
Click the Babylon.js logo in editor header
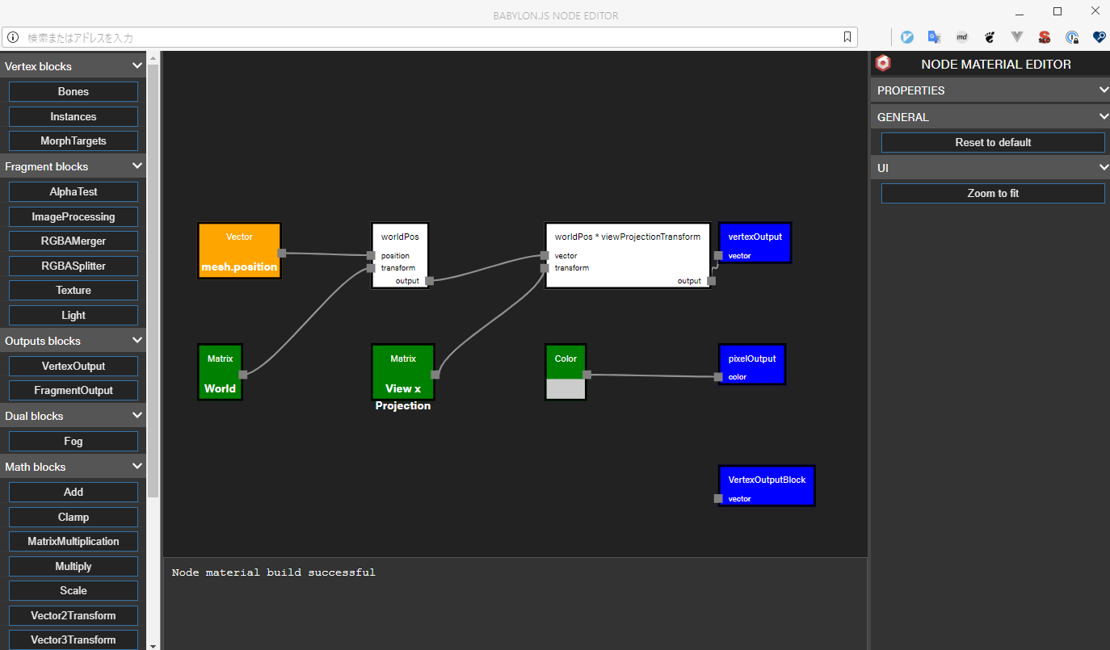(x=883, y=64)
